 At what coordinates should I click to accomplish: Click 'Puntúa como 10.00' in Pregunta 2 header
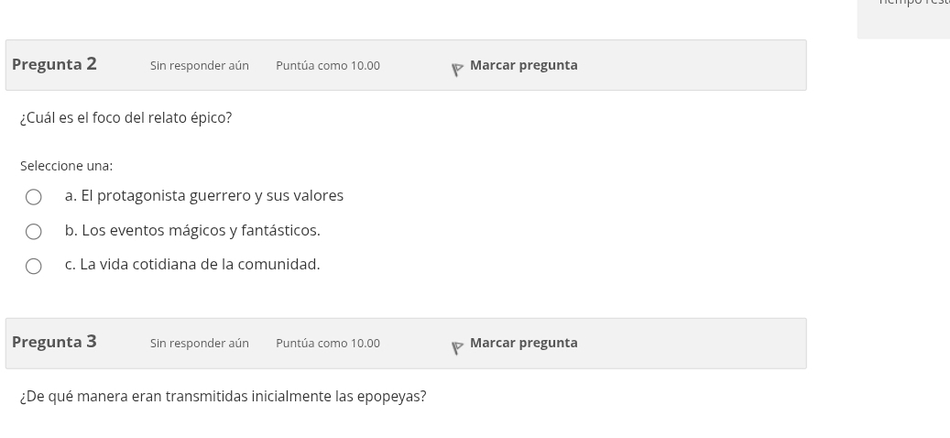click(x=328, y=66)
